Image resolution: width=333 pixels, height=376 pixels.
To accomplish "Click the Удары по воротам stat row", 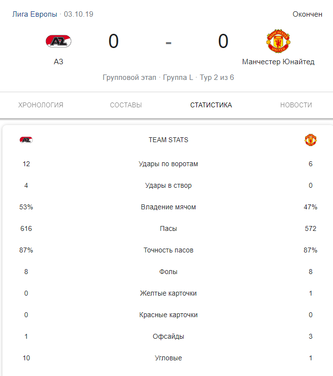I will click(x=168, y=164).
